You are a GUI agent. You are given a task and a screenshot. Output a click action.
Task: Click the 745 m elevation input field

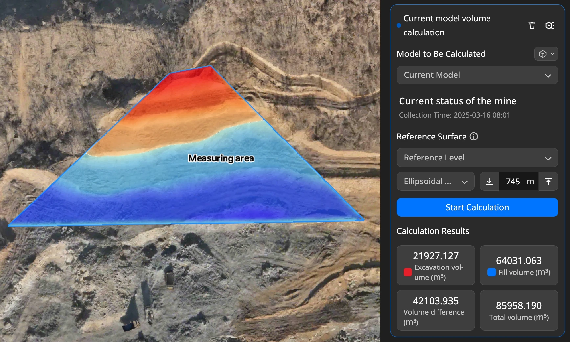coord(519,181)
